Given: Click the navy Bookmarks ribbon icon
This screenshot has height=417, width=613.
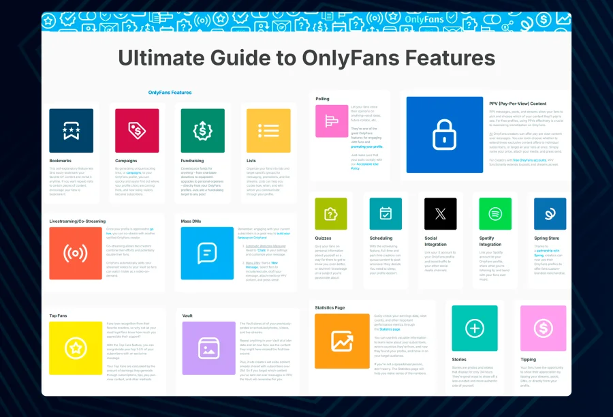Looking at the screenshot, I should click(71, 131).
